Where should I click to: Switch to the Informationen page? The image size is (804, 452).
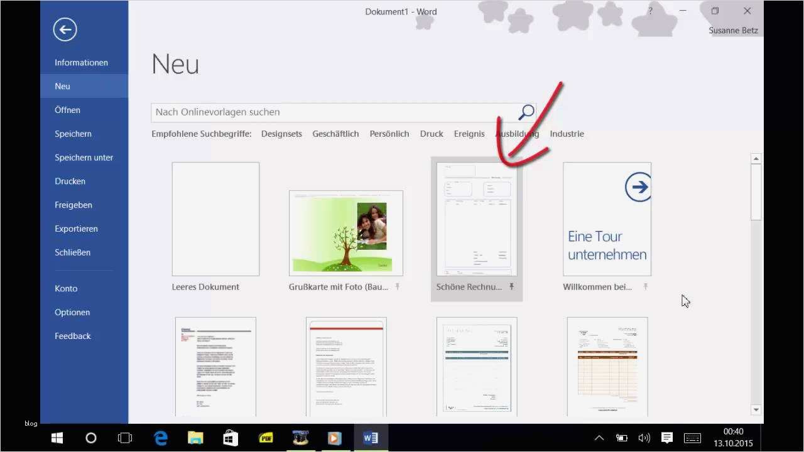coord(81,62)
